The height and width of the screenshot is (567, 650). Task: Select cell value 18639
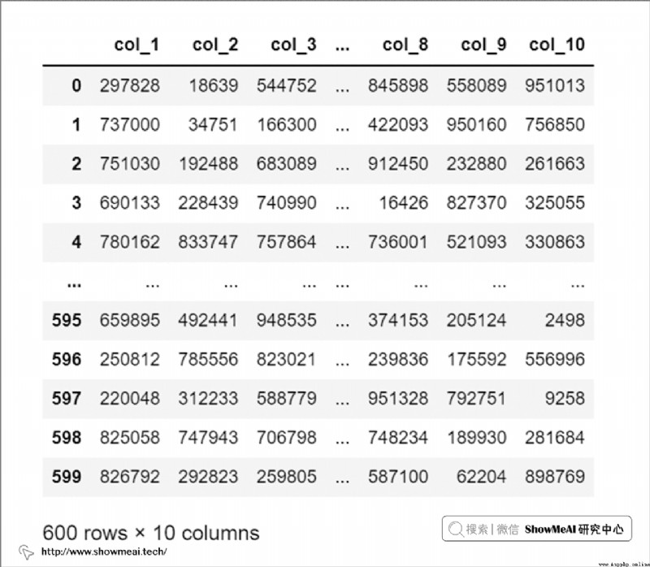[x=214, y=86]
